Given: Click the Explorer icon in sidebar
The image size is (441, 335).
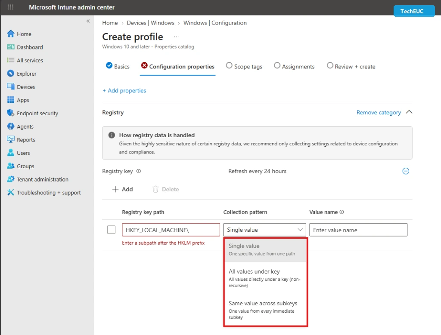Looking at the screenshot, I should pos(11,73).
